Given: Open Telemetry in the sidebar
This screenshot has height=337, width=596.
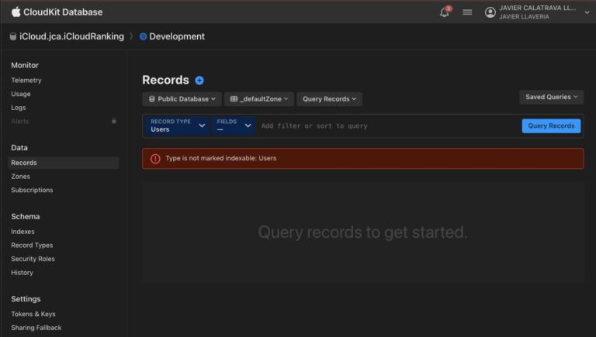Looking at the screenshot, I should 26,81.
